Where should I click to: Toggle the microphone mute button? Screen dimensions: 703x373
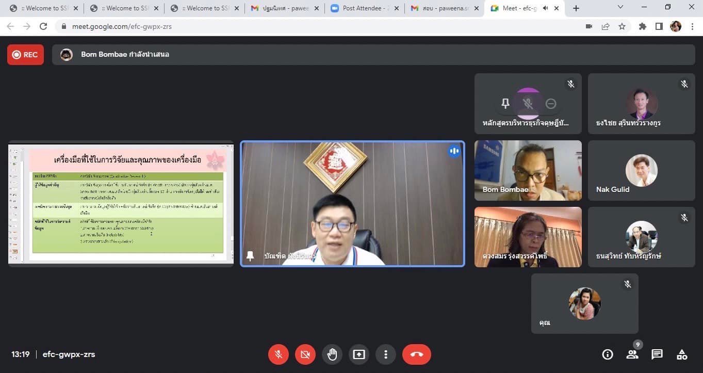278,354
